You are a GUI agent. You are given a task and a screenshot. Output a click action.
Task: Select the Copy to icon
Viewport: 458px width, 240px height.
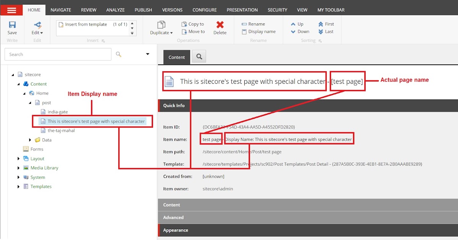tap(184, 24)
